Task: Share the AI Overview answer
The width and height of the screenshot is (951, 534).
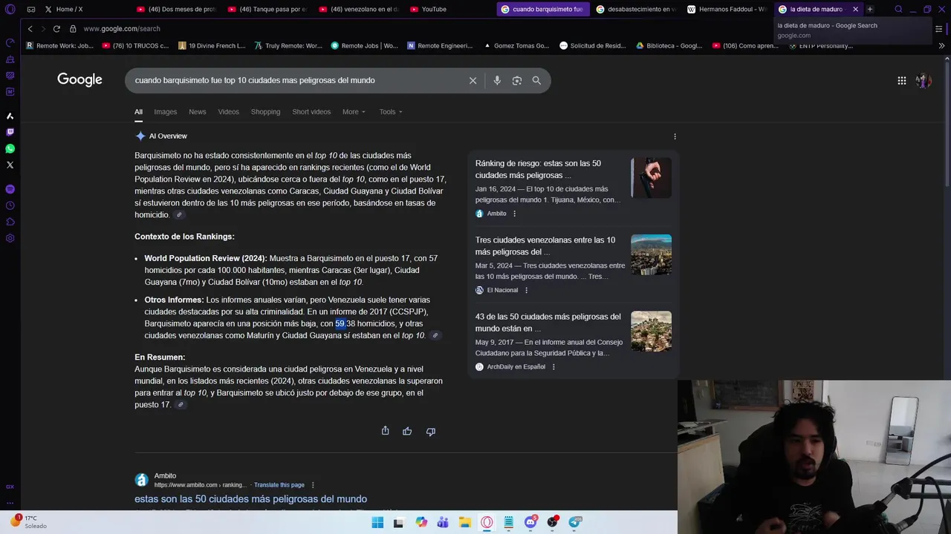Action: click(385, 431)
